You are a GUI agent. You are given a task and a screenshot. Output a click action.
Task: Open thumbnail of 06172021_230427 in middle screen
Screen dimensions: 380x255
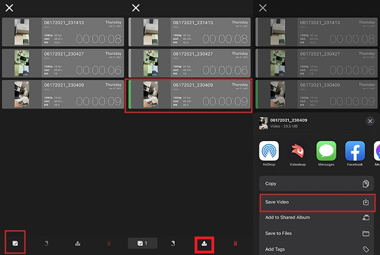tap(151, 63)
